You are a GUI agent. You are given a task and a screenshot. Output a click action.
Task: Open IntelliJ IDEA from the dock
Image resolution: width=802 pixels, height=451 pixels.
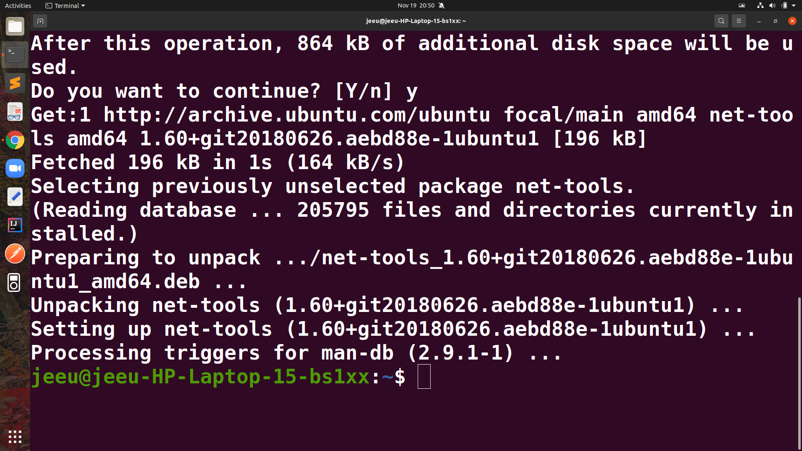pyautogui.click(x=15, y=225)
